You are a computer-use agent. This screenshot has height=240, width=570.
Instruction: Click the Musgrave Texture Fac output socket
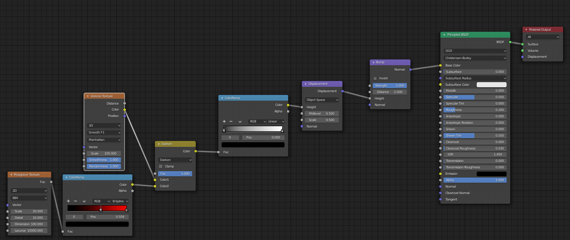coord(51,182)
